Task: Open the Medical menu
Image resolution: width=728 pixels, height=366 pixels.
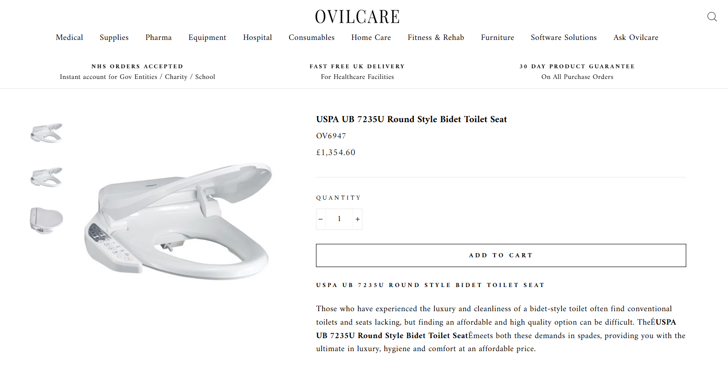Action: click(69, 38)
